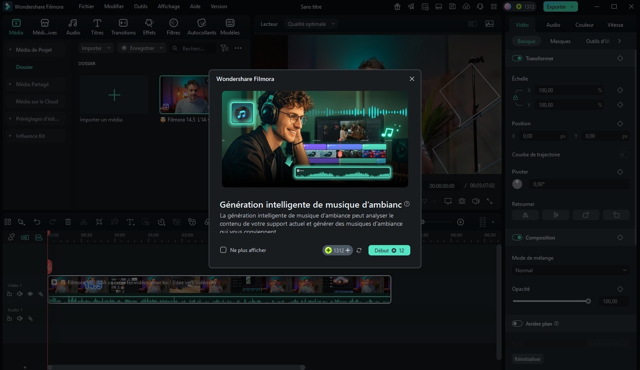Screen dimensions: 640x370
Task: Click the speed dial icon in timeline toolbar
Action: tap(161, 222)
